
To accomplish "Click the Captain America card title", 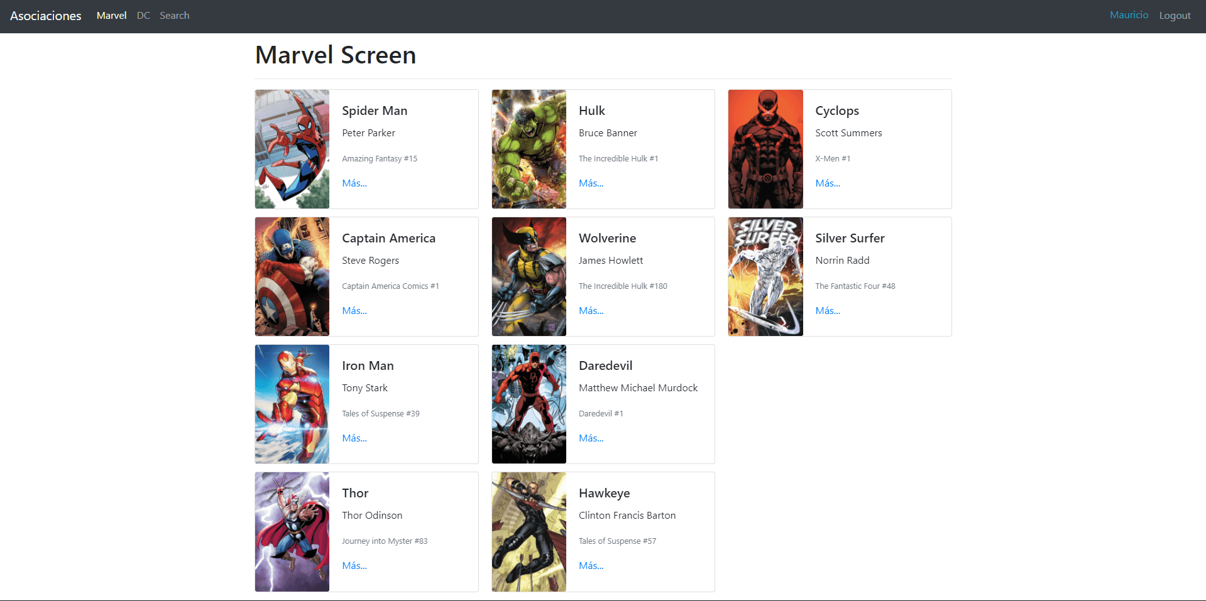I will pyautogui.click(x=388, y=238).
